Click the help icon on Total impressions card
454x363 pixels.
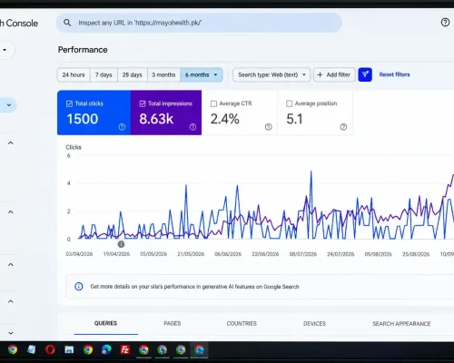click(x=192, y=127)
